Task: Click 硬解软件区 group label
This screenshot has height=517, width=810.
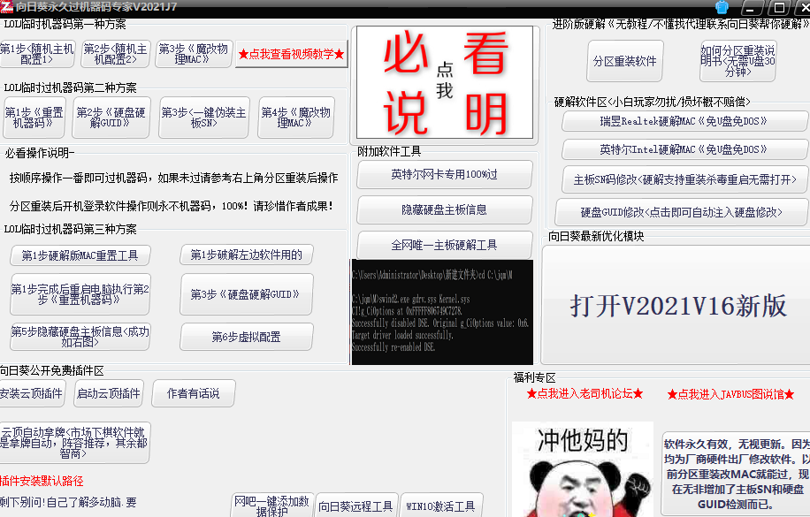Action: pos(652,102)
